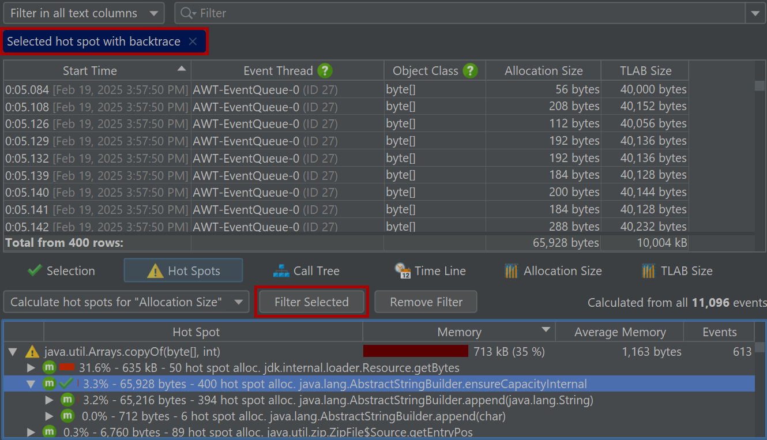Click method icon for ensureCapacityInternal row

click(49, 383)
